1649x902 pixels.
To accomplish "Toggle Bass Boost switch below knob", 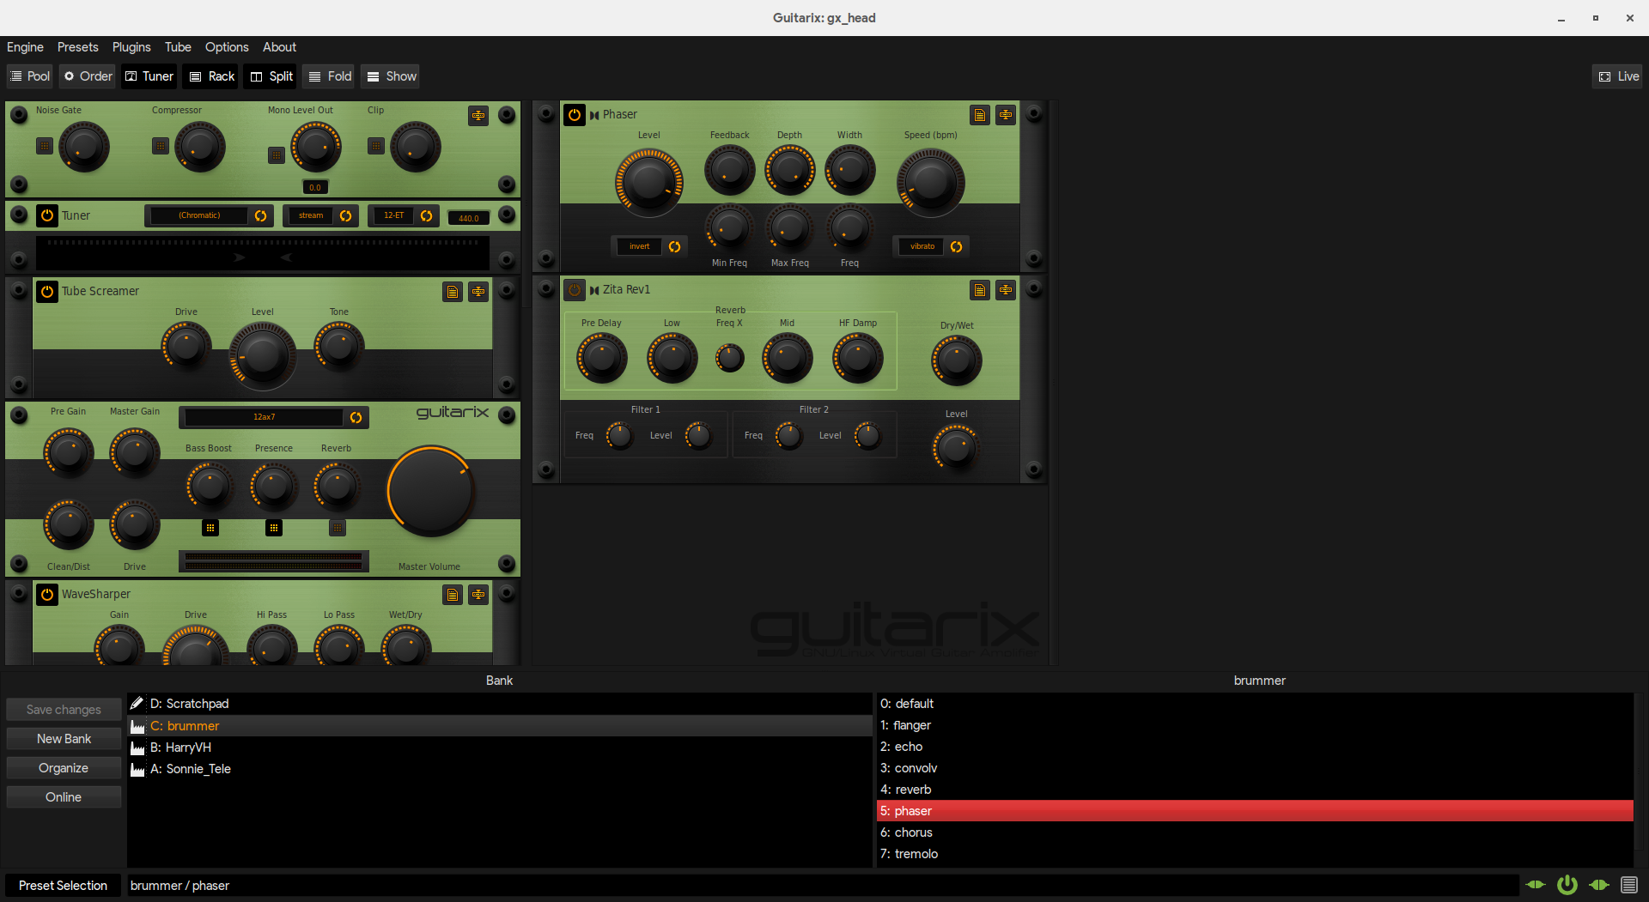I will click(210, 528).
